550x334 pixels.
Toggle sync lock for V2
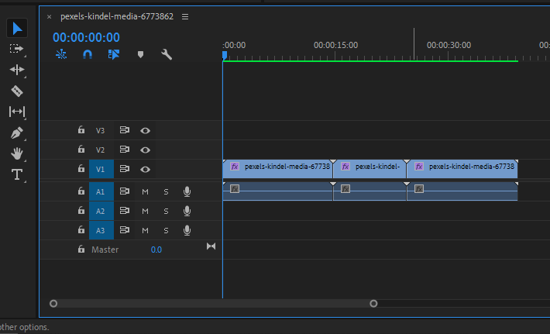tap(125, 150)
